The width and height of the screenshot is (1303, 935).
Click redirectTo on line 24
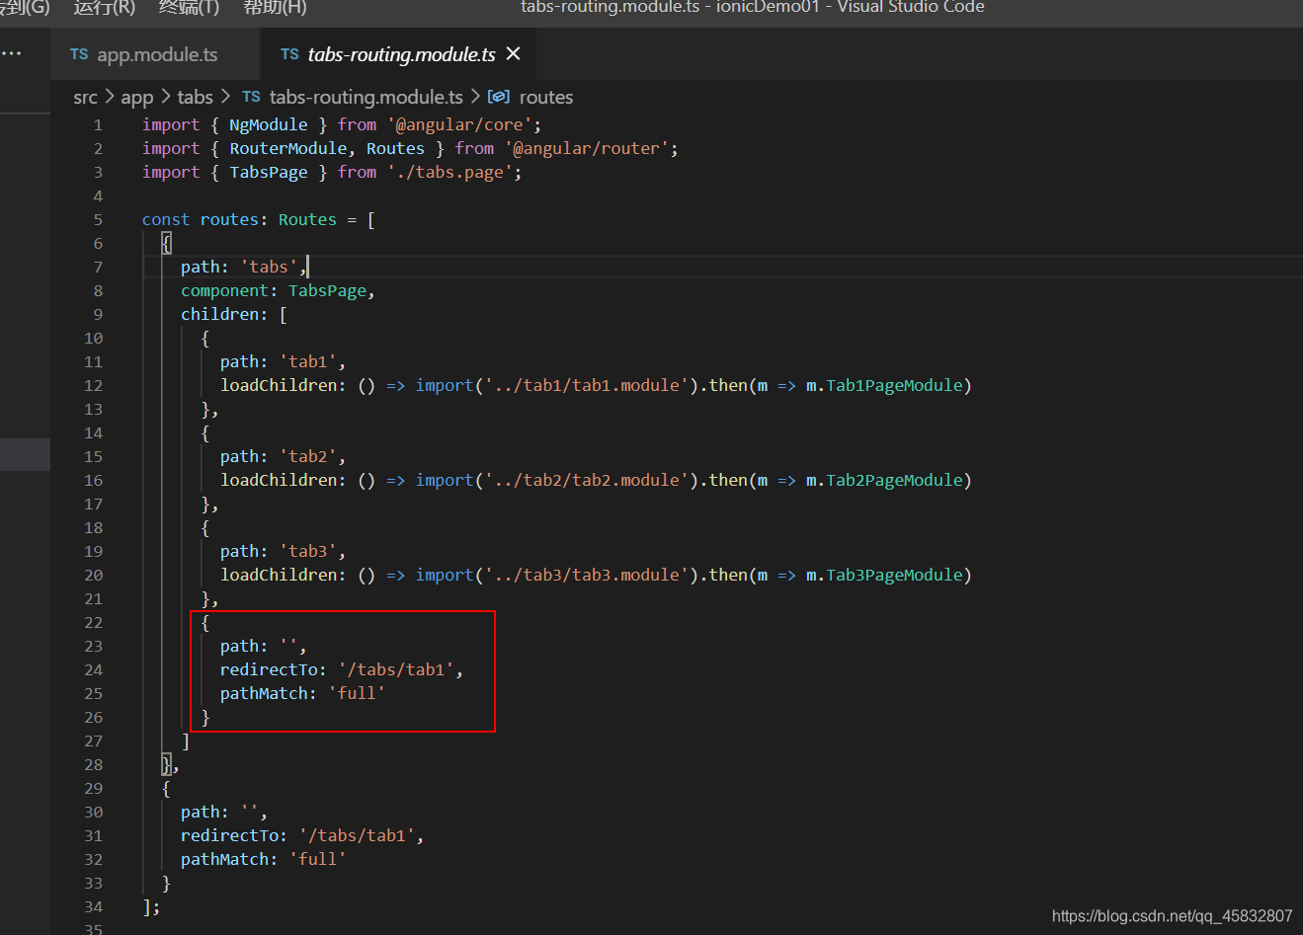[269, 669]
